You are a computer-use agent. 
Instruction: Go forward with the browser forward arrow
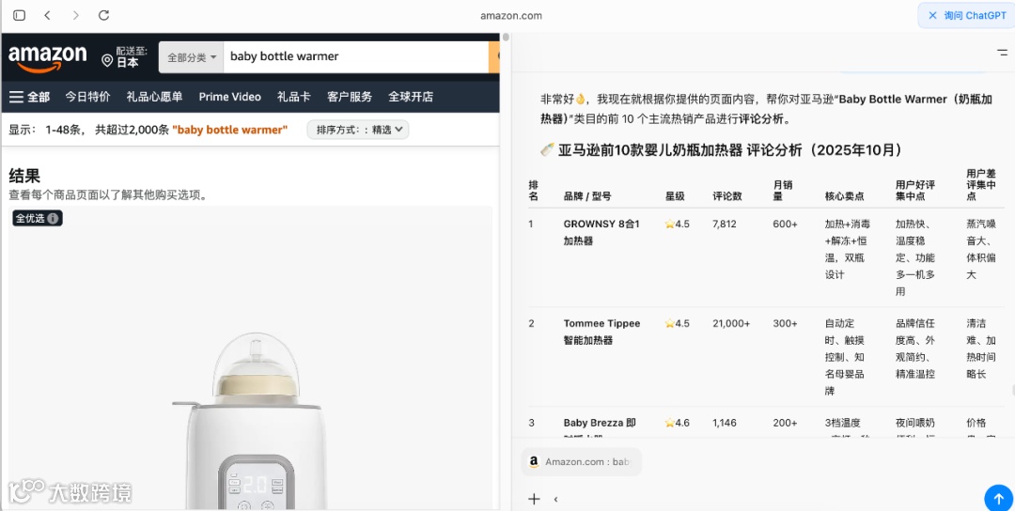[76, 15]
